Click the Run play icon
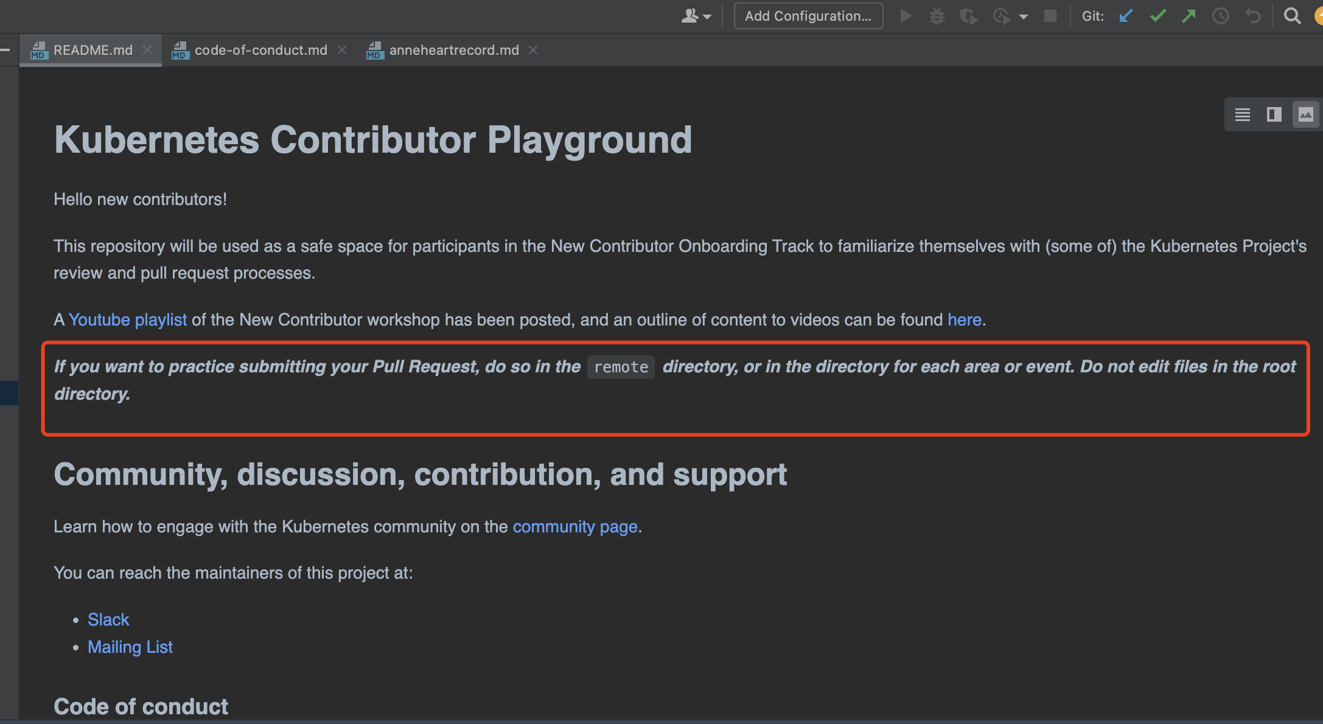This screenshot has height=724, width=1323. tap(906, 16)
